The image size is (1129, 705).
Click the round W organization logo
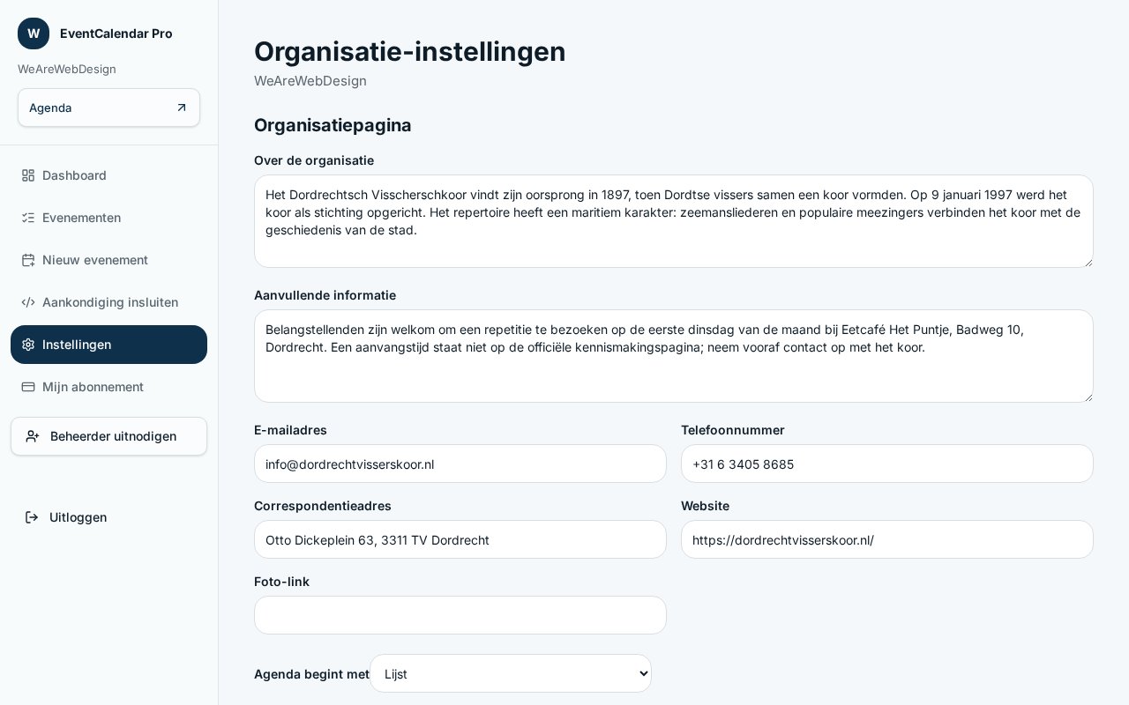coord(34,33)
